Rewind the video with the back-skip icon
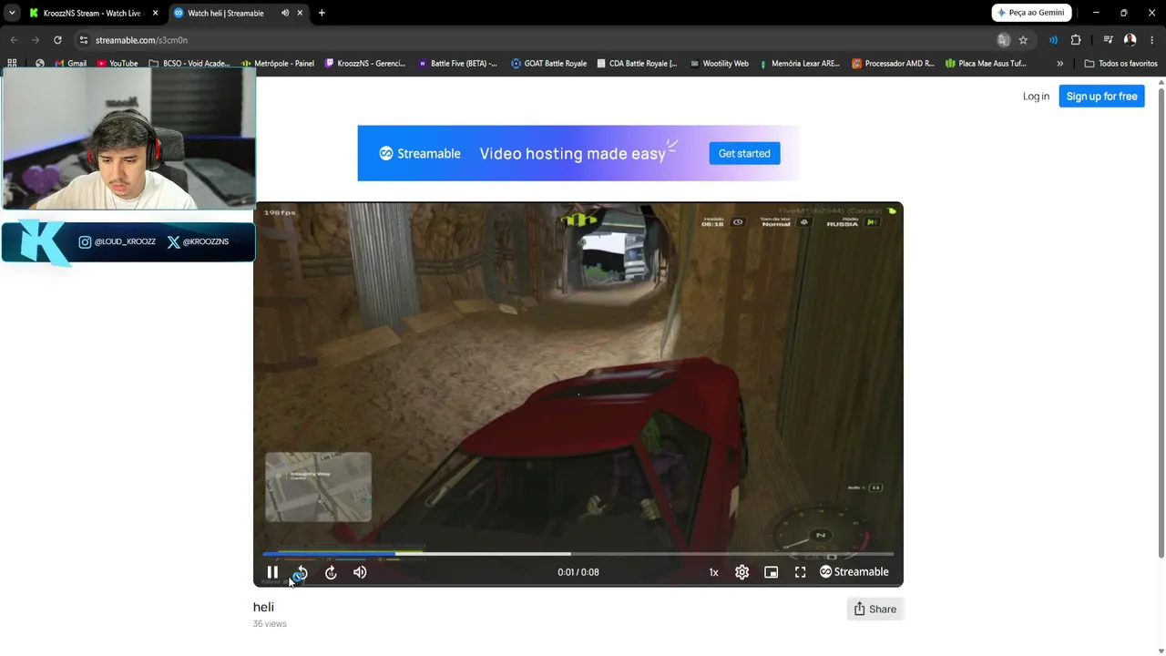The width and height of the screenshot is (1166, 656). point(302,572)
